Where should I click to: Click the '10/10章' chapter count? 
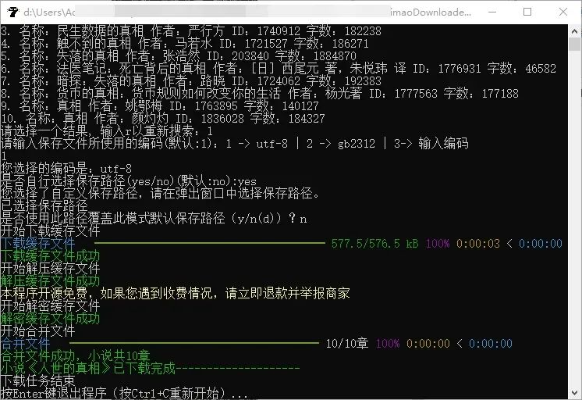coord(347,344)
